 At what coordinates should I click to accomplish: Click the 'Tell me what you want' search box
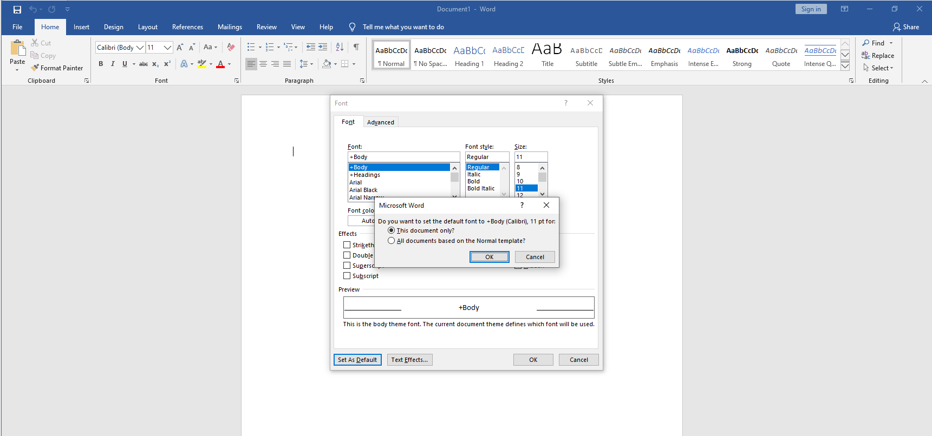[403, 27]
